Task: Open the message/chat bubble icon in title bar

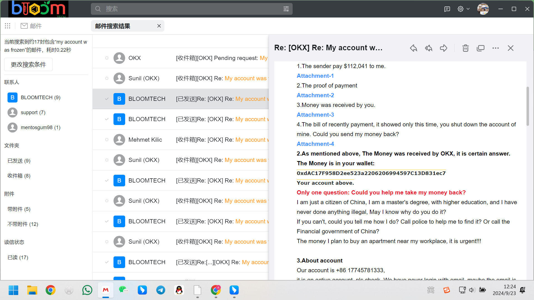Action: pyautogui.click(x=447, y=9)
